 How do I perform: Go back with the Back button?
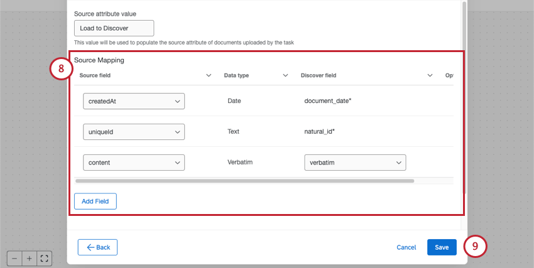tap(97, 247)
